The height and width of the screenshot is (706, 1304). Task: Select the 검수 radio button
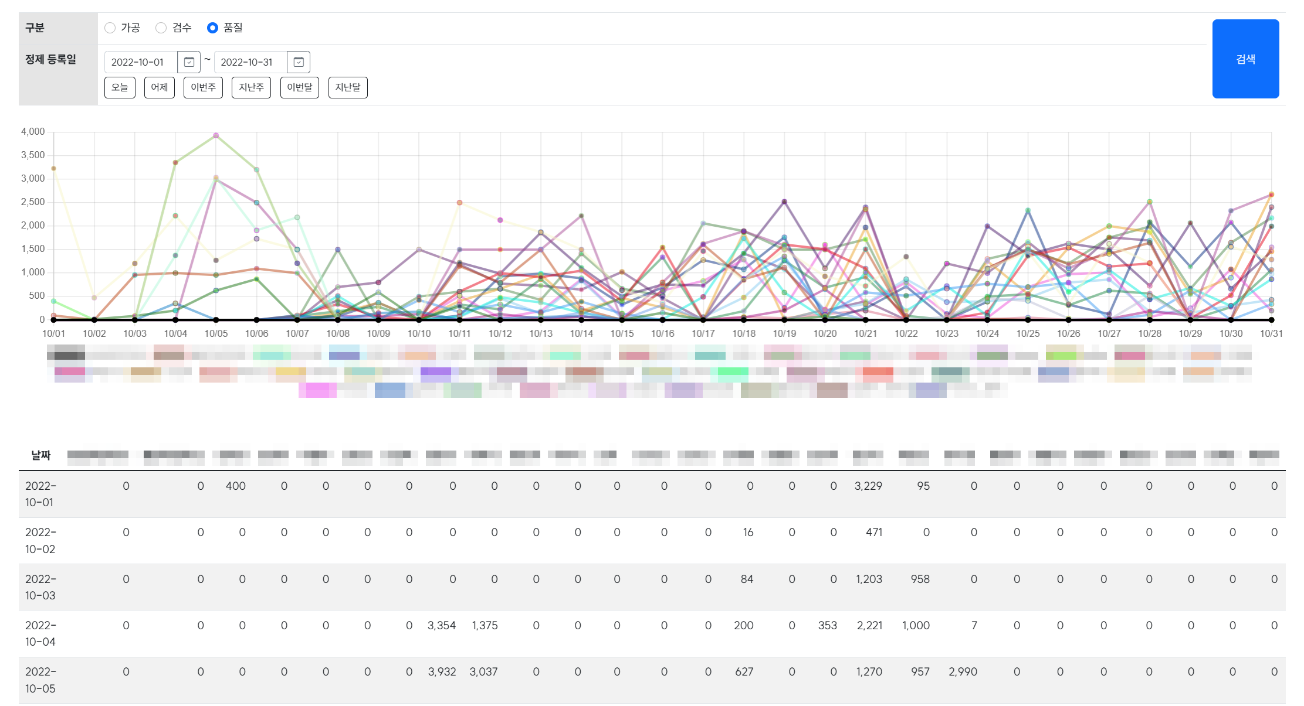[161, 28]
